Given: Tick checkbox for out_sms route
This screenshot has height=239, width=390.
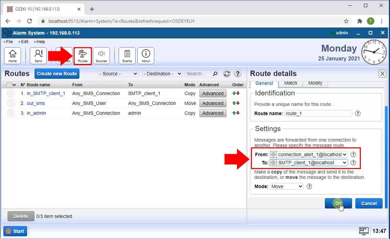Looking at the screenshot, I should pyautogui.click(x=11, y=103).
